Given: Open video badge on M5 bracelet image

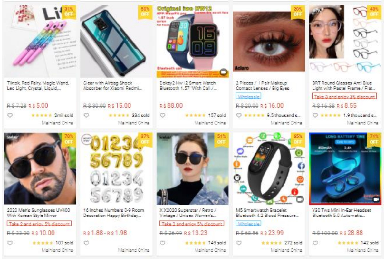Looking at the screenshot, I should (x=300, y=199).
